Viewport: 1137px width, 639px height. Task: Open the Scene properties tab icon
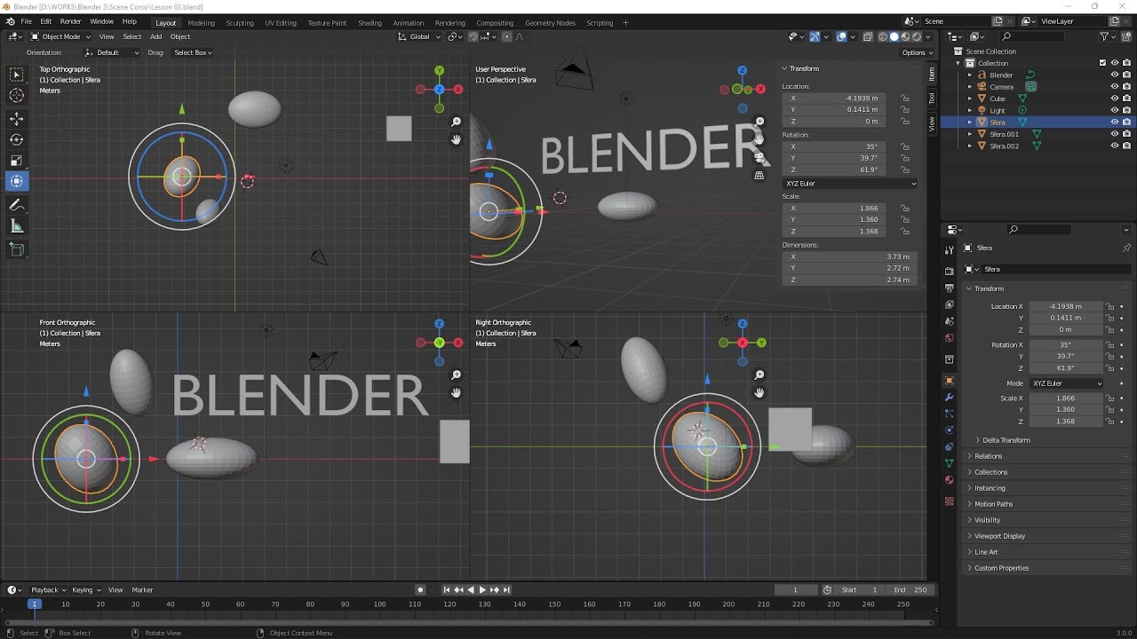[x=950, y=321]
